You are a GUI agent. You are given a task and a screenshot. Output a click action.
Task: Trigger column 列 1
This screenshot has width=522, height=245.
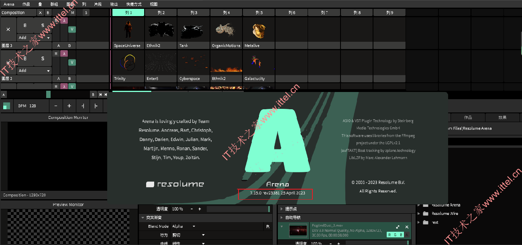click(128, 12)
